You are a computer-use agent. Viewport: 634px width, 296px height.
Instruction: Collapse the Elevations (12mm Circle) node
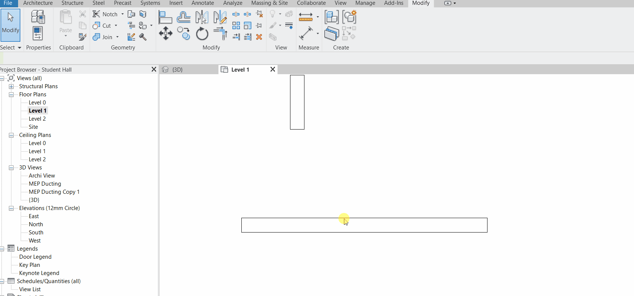pos(11,208)
